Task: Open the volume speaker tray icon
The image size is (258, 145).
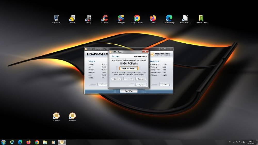Action: click(244, 142)
